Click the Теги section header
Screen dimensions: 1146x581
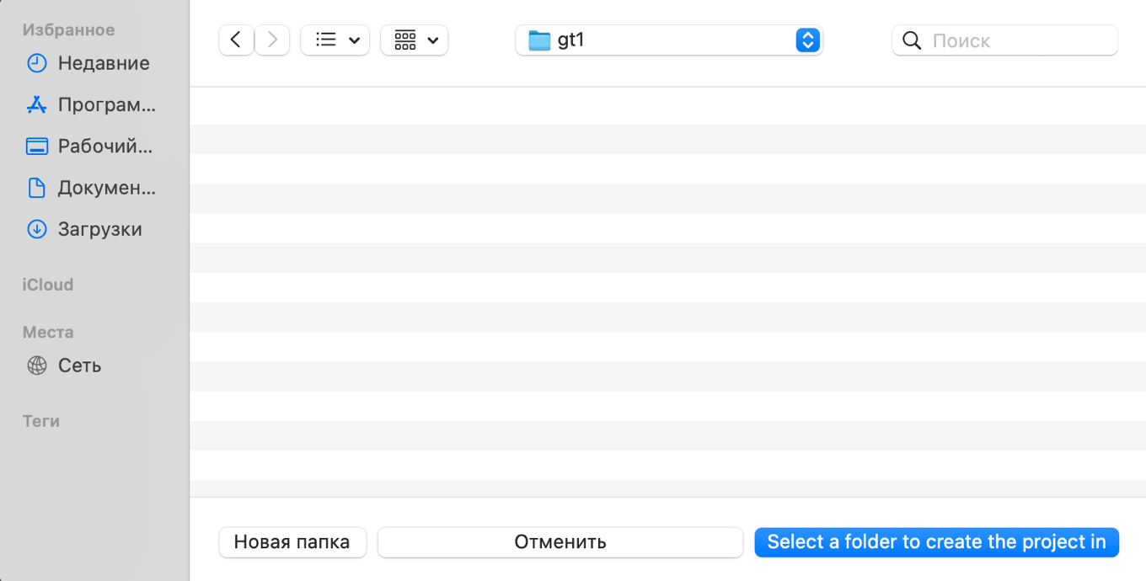[40, 421]
